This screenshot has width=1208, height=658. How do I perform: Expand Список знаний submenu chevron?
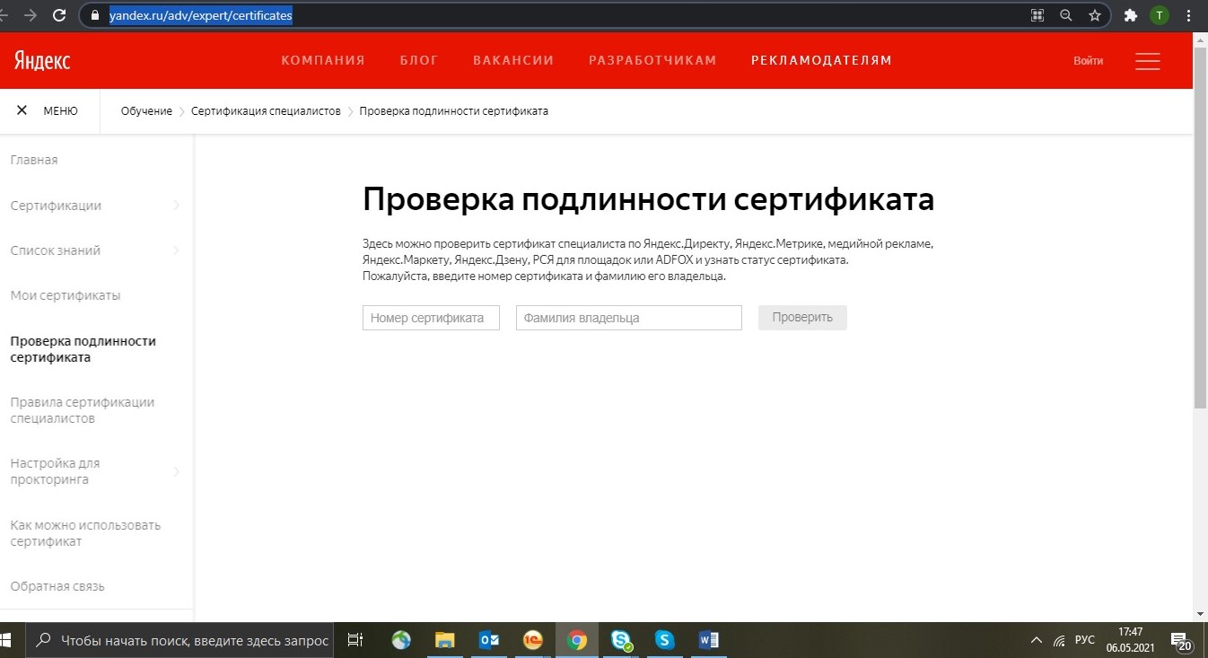[176, 250]
